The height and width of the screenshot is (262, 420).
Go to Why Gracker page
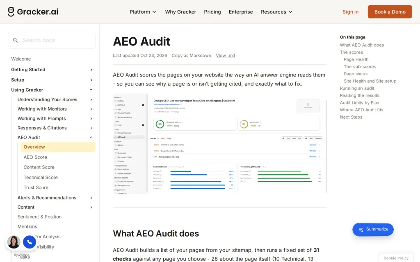(180, 12)
